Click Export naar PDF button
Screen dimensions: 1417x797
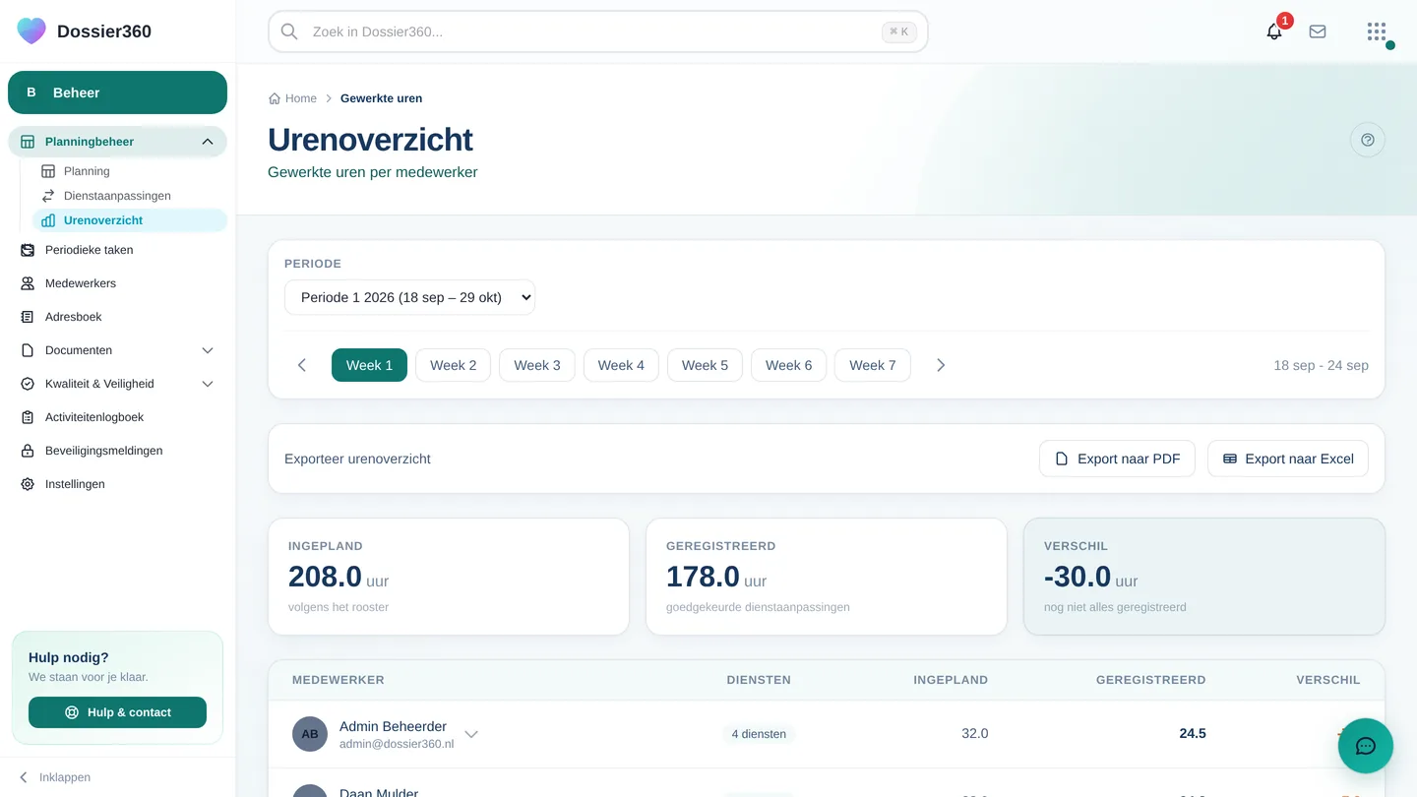(x=1117, y=459)
